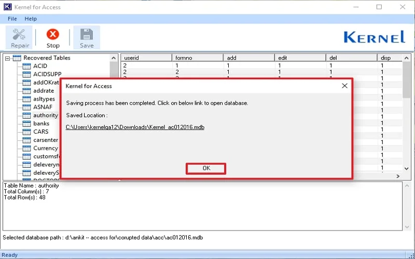415x259 pixels.
Task: Click the asltypes table icon
Action: [x=26, y=99]
